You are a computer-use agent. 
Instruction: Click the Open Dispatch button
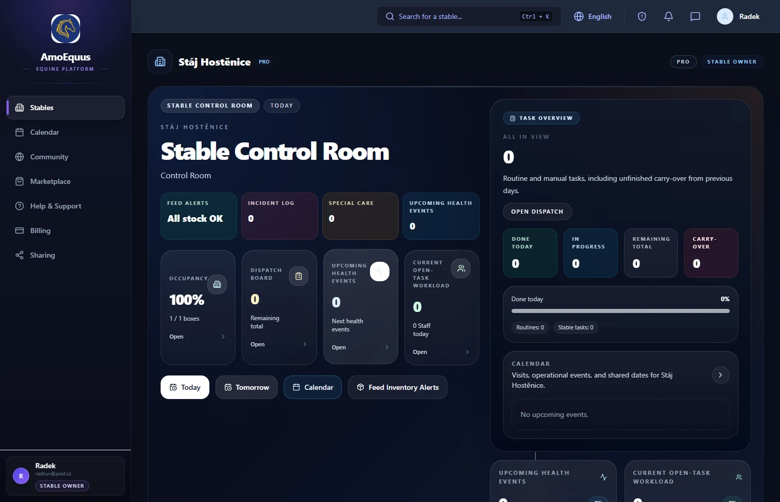pos(537,212)
